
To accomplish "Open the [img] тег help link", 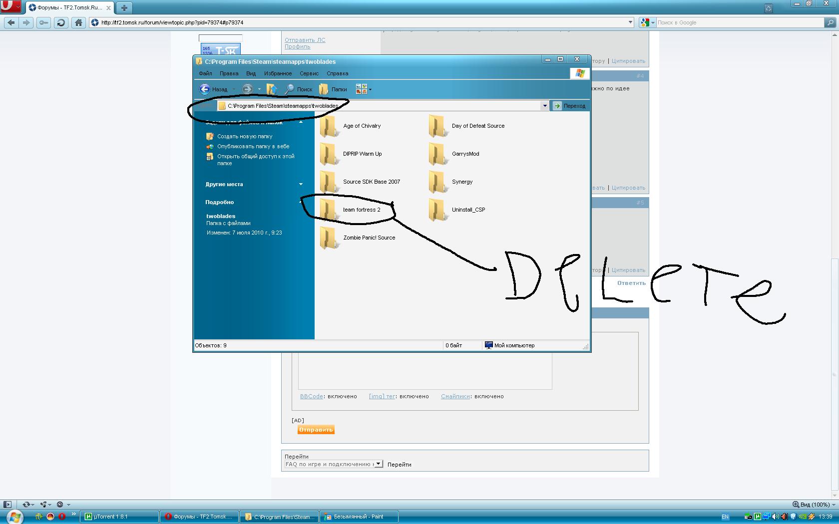I will pos(382,396).
